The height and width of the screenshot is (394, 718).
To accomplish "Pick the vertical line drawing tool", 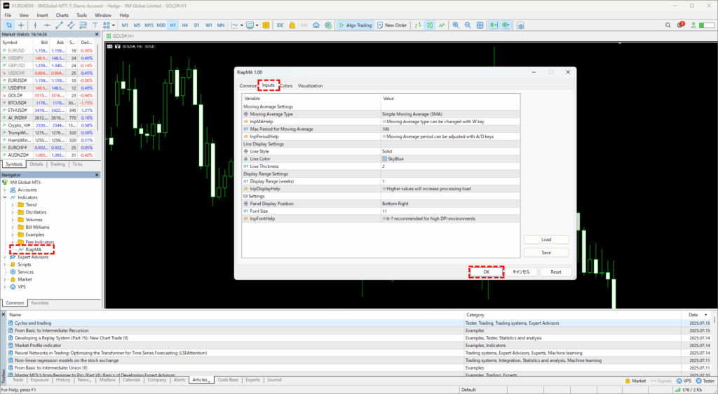I will [35, 25].
